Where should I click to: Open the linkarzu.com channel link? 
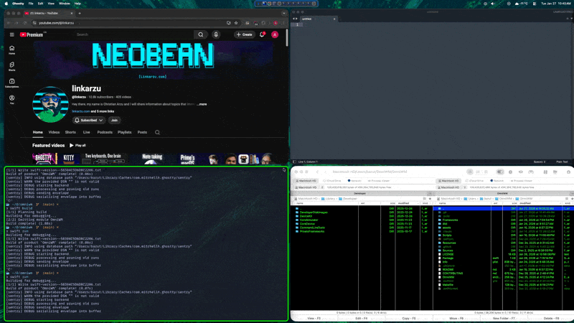click(80, 111)
